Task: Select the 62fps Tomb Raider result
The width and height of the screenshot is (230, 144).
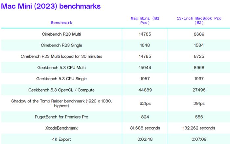Action: tap(145, 103)
